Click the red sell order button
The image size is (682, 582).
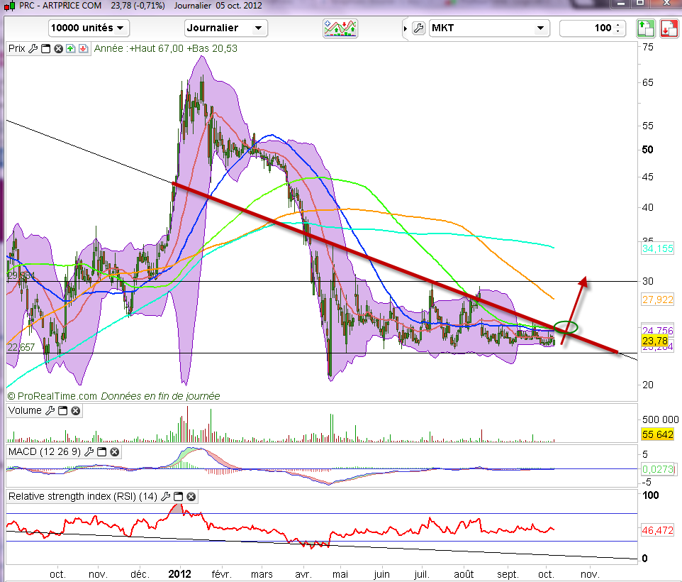[x=669, y=28]
